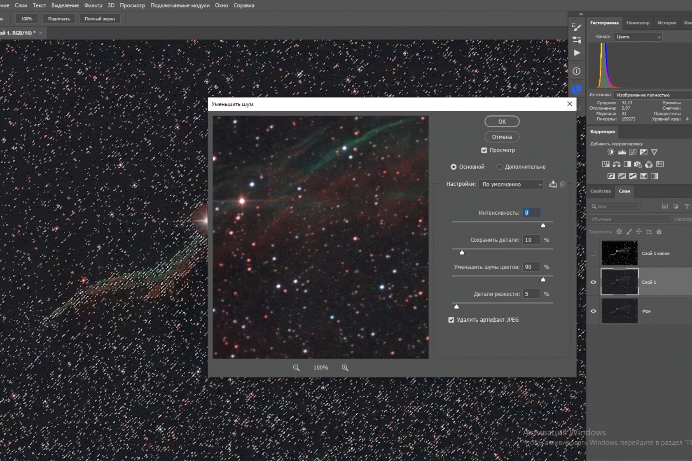The width and height of the screenshot is (692, 461).
Task: Add a Posterize adjustment
Action: tap(622, 176)
